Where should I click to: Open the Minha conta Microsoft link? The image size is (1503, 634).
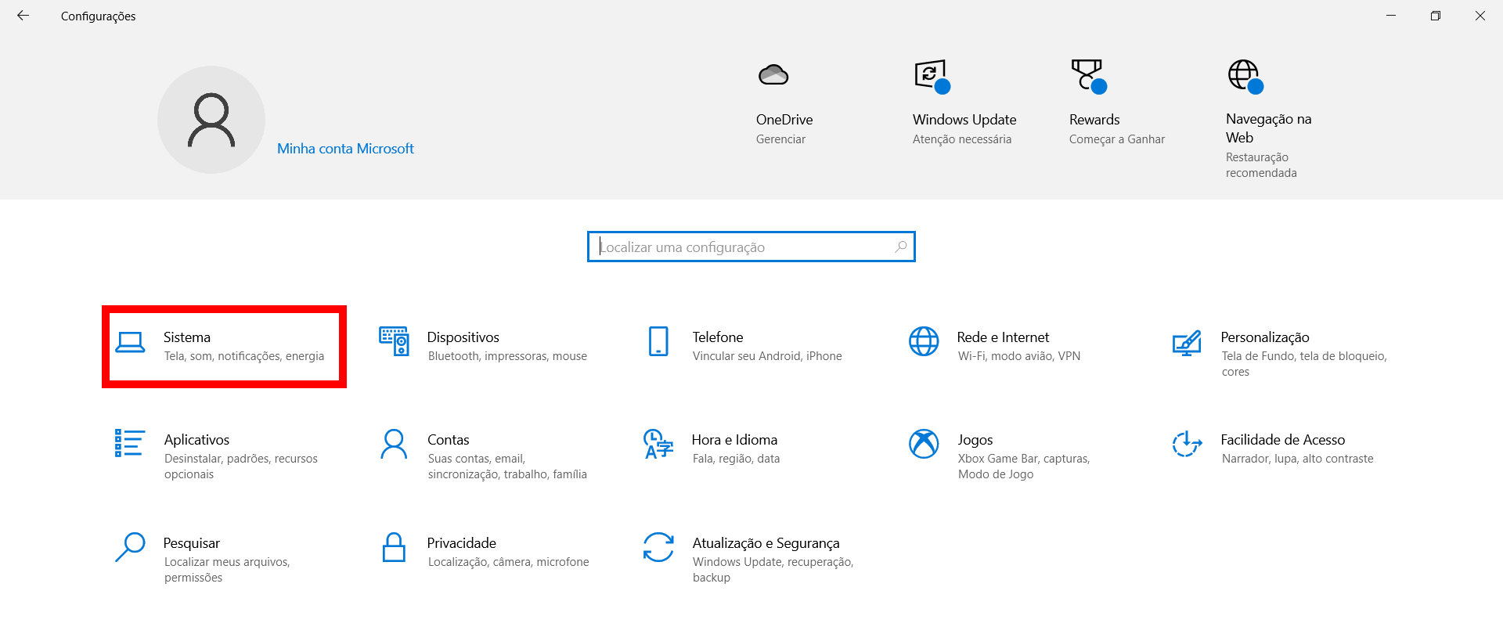click(x=345, y=149)
